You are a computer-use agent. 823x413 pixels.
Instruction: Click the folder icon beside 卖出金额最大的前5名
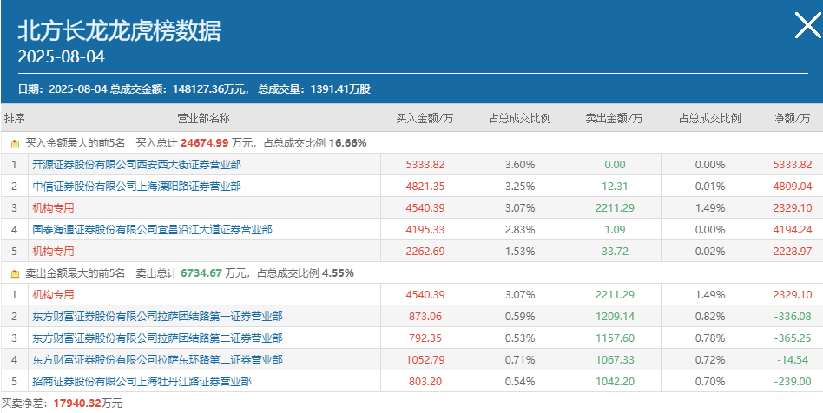click(x=16, y=273)
